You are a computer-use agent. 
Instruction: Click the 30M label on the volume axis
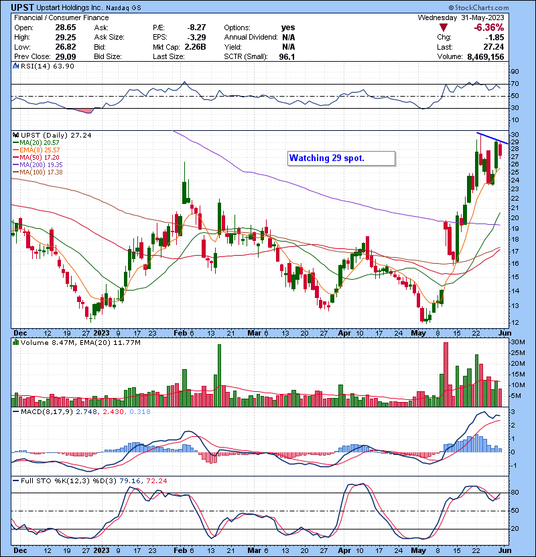(x=517, y=342)
